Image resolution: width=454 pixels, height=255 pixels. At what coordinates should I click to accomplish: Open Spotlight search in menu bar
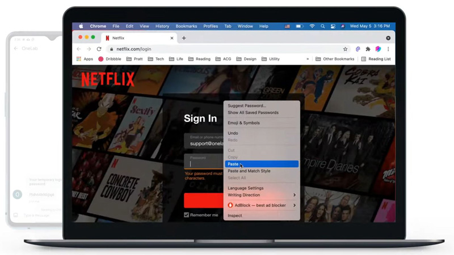click(322, 26)
